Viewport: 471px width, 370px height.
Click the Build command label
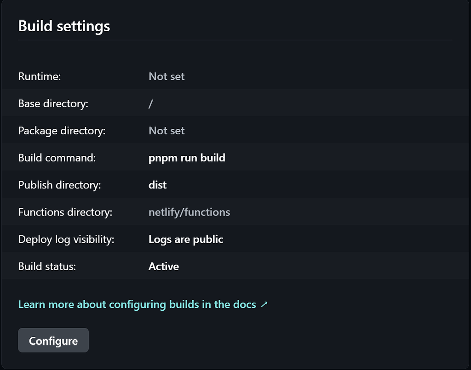[57, 158]
